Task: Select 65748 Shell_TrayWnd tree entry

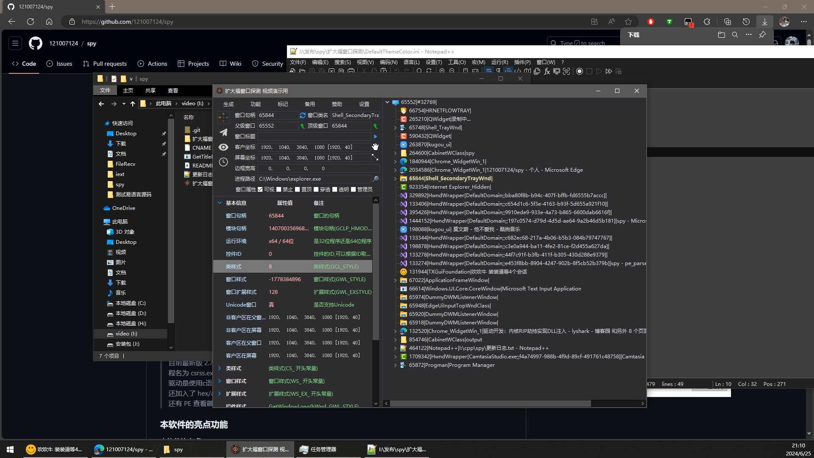Action: pyautogui.click(x=435, y=128)
